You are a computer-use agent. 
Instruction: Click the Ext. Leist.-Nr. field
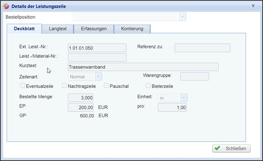coord(97,48)
